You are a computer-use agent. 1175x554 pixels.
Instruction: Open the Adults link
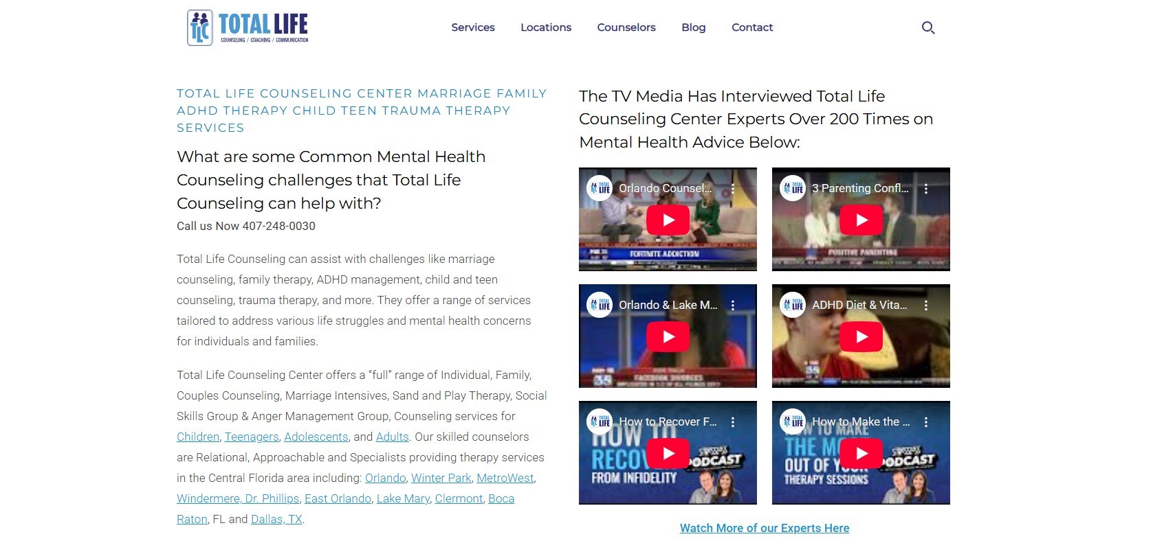pos(393,437)
